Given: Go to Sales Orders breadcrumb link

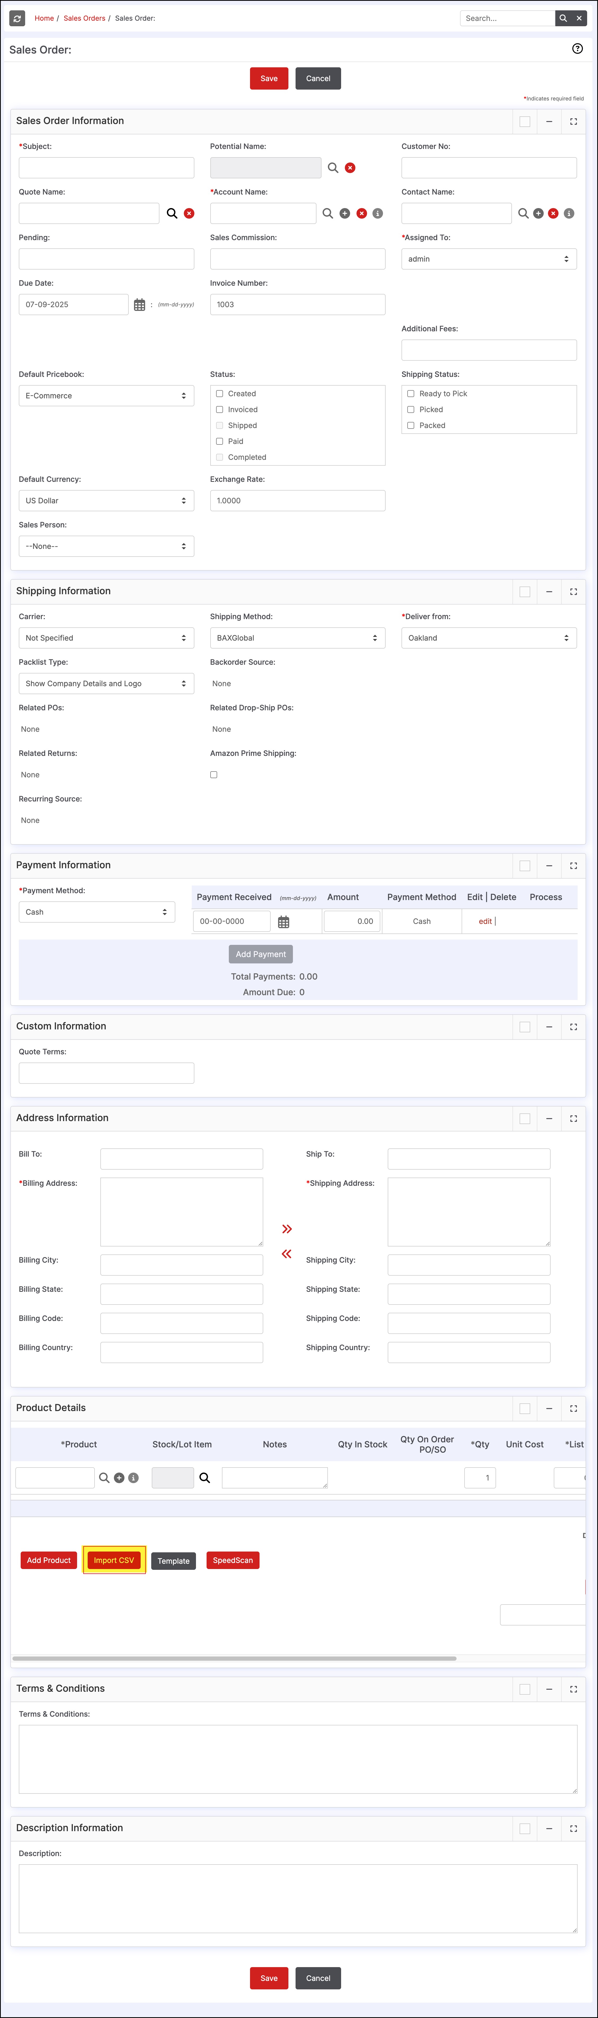Looking at the screenshot, I should pos(84,18).
